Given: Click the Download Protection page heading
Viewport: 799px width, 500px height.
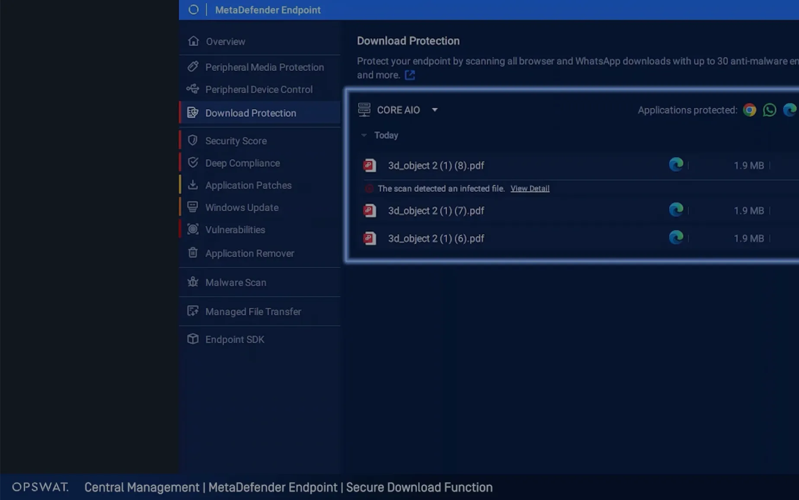Looking at the screenshot, I should (x=408, y=41).
